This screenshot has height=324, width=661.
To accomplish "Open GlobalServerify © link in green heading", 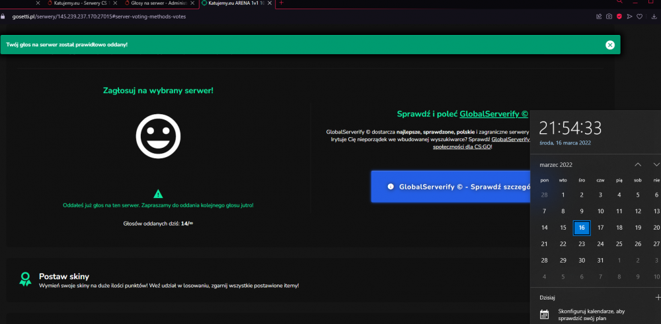I will click(x=494, y=114).
